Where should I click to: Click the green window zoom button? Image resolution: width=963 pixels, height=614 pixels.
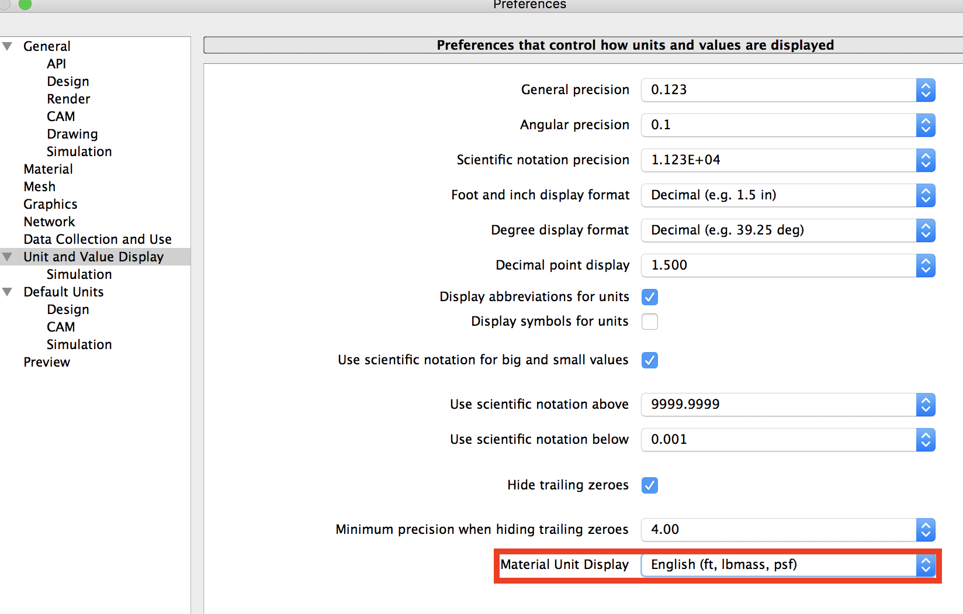(25, 4)
